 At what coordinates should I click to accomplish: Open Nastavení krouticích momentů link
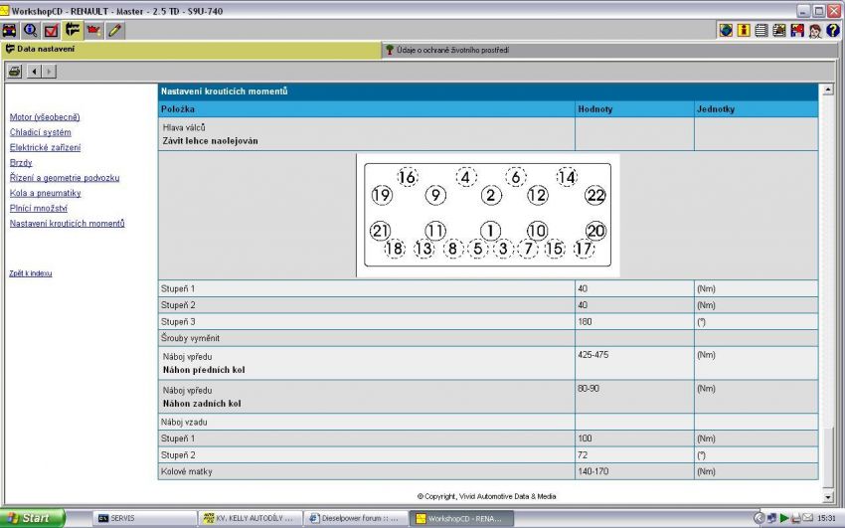coord(68,223)
